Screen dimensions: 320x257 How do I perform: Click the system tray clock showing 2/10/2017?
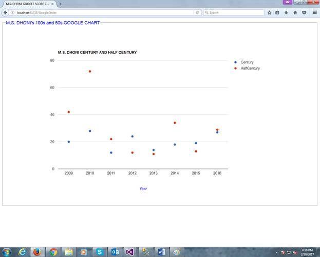coord(307,252)
